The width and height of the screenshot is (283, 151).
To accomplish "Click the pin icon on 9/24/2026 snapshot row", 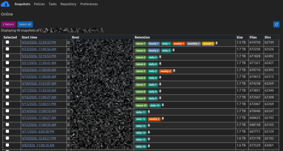I will tap(217, 44).
